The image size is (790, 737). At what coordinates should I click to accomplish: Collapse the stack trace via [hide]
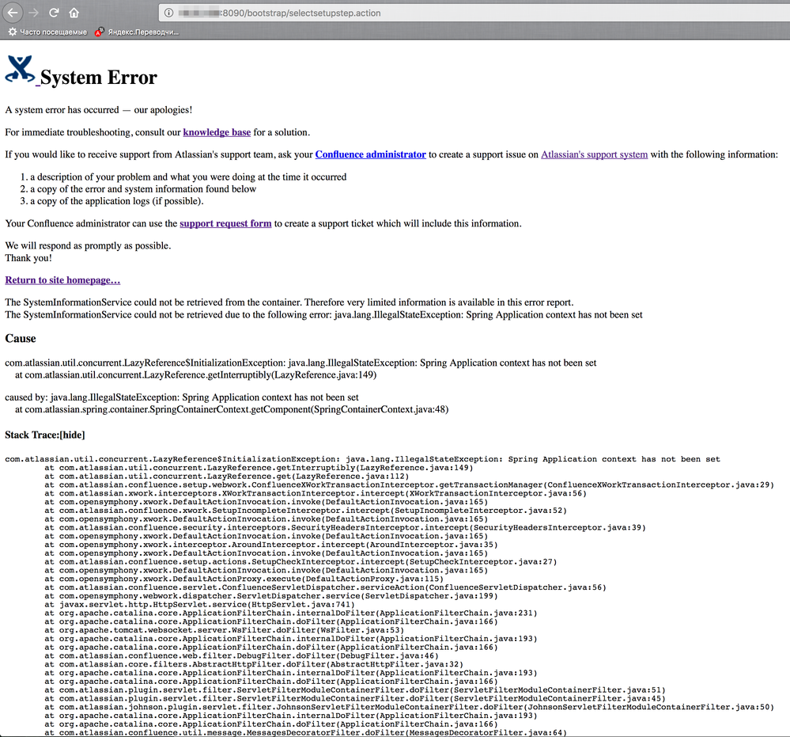(x=72, y=435)
